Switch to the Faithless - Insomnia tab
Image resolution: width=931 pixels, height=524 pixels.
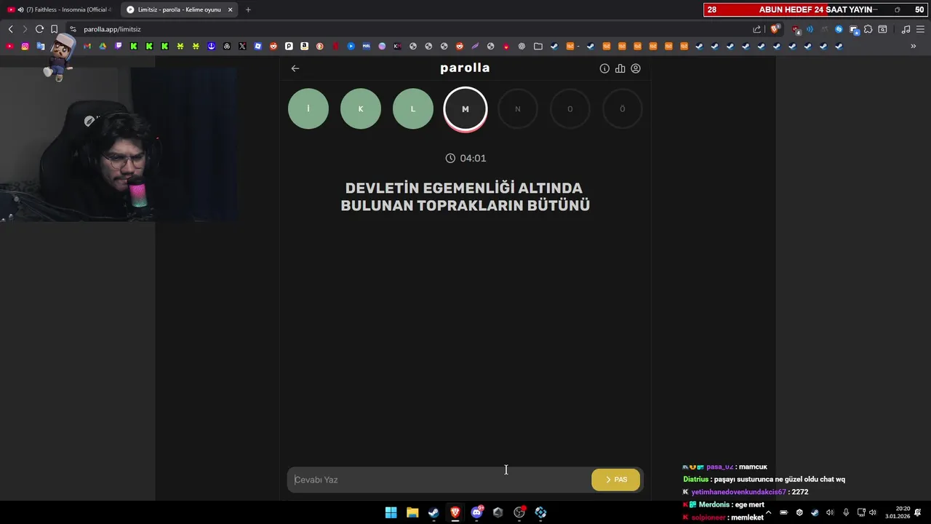[59, 9]
